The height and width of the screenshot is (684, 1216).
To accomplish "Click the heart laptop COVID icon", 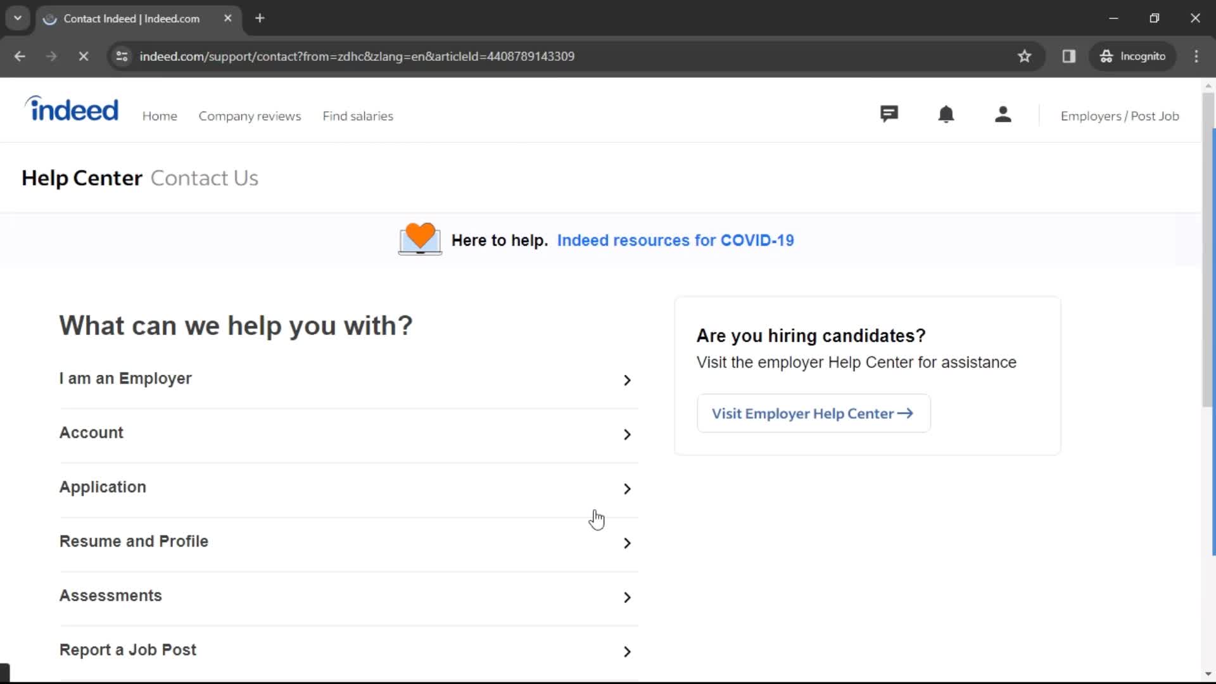I will coord(420,239).
